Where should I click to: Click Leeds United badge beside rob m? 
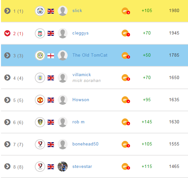[x=40, y=122]
